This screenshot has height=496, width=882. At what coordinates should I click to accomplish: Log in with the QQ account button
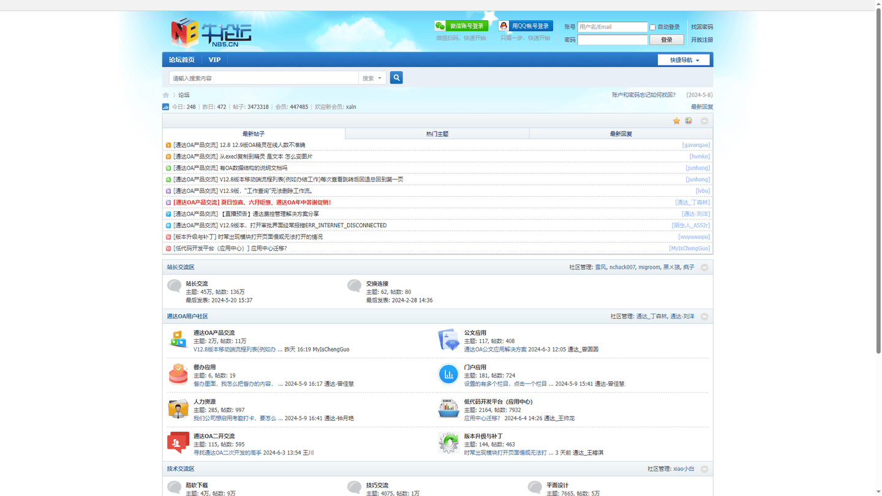tap(526, 26)
